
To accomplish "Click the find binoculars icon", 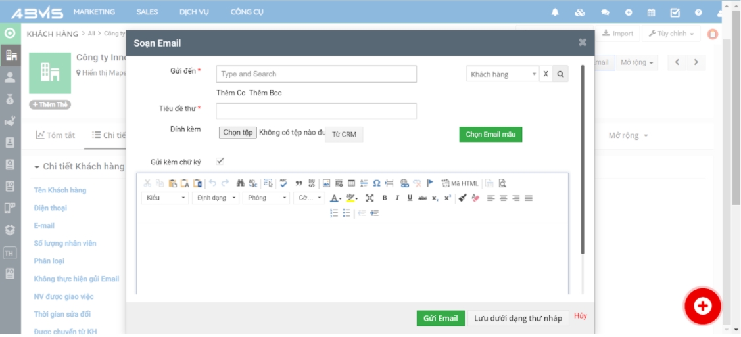I will [241, 183].
